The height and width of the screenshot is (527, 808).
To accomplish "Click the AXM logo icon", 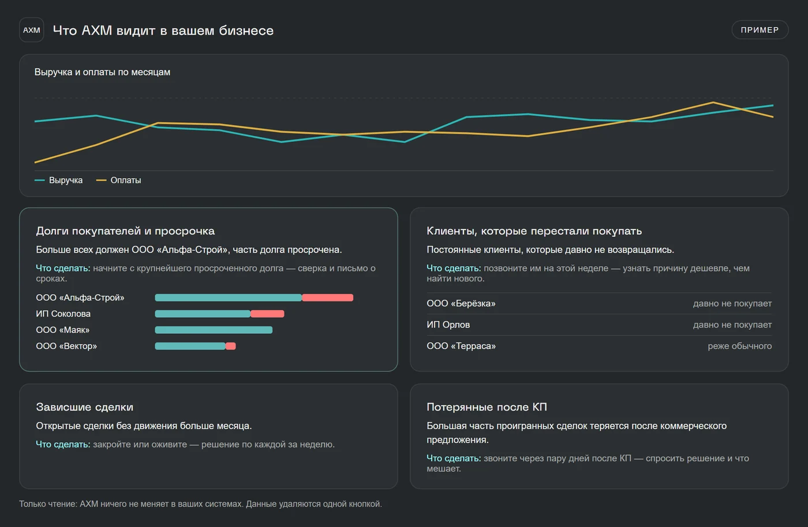I will coord(32,30).
